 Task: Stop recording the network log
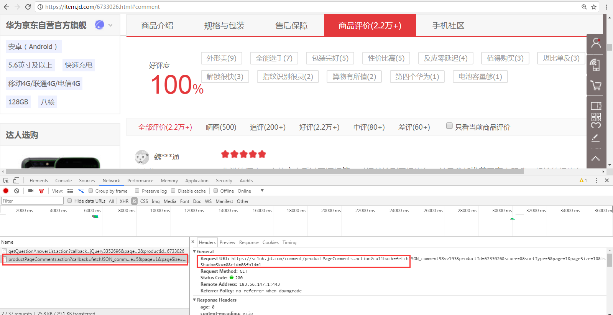pos(6,191)
